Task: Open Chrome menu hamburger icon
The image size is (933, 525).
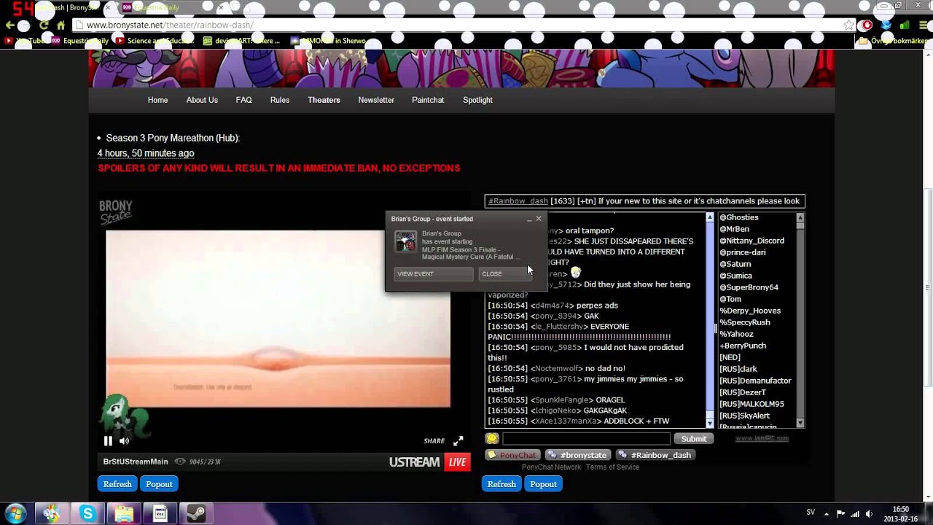Action: tap(921, 25)
